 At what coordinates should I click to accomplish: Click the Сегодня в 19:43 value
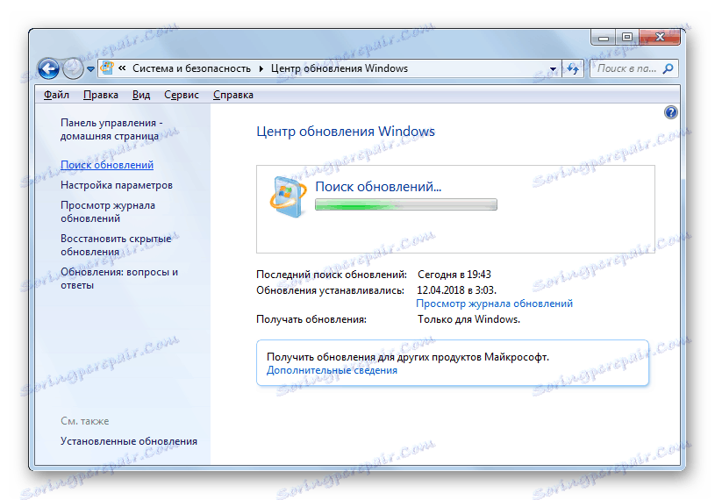tap(454, 275)
